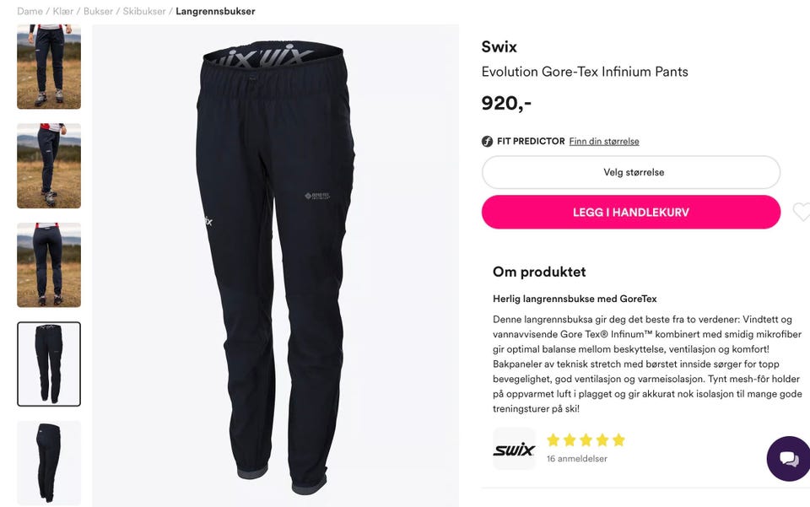The width and height of the screenshot is (810, 507).
Task: Follow the Finn din størrelse link
Action: point(604,141)
